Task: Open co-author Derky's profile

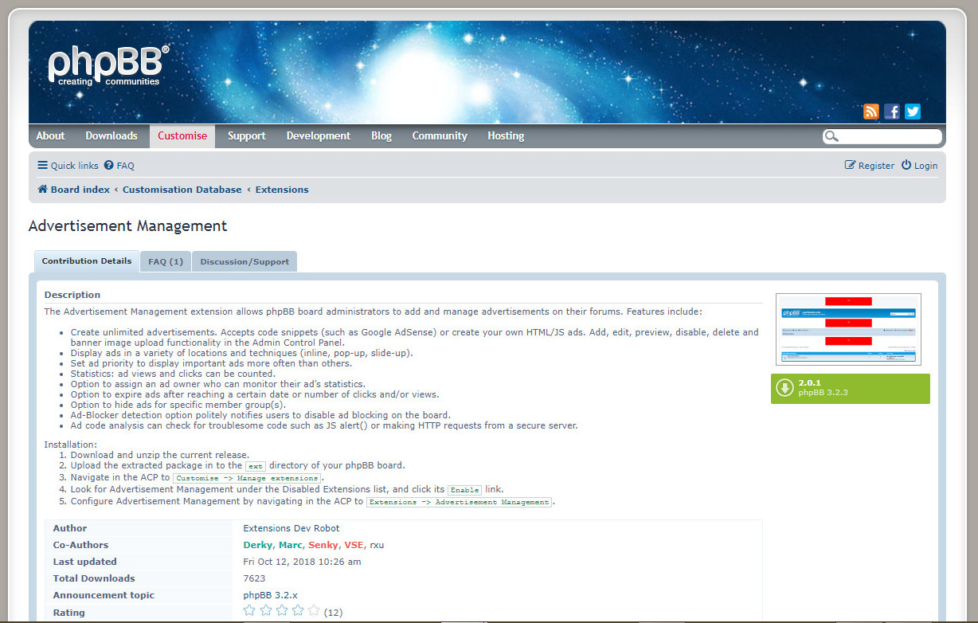Action: (x=257, y=545)
